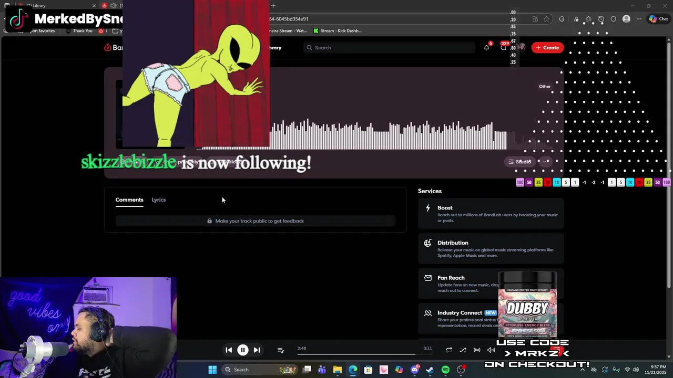Click the broadcast icon in player bar
673x378 pixels.
coord(477,350)
